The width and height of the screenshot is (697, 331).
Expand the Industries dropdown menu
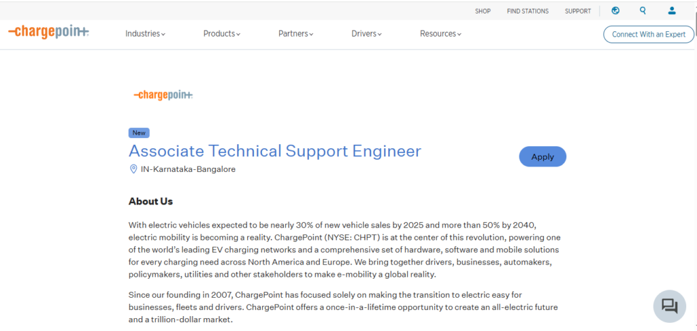tap(146, 34)
